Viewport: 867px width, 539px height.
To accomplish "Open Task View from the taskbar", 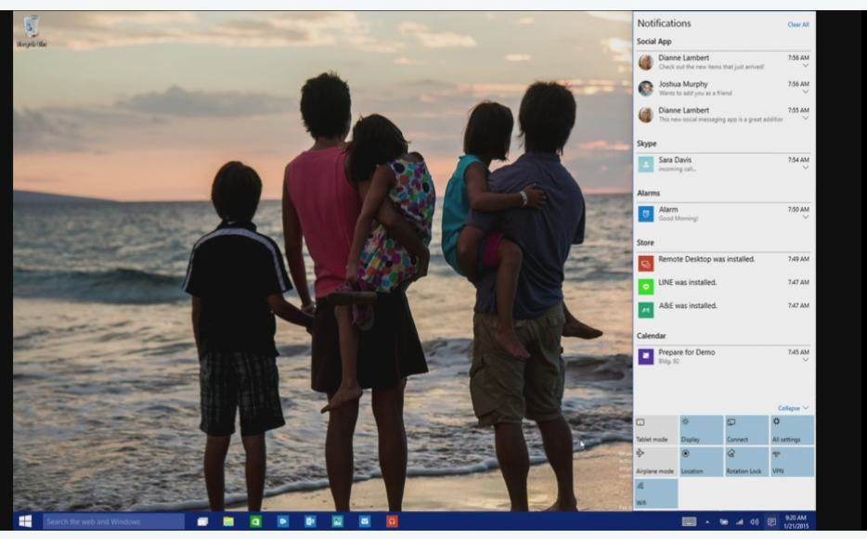I will click(202, 521).
